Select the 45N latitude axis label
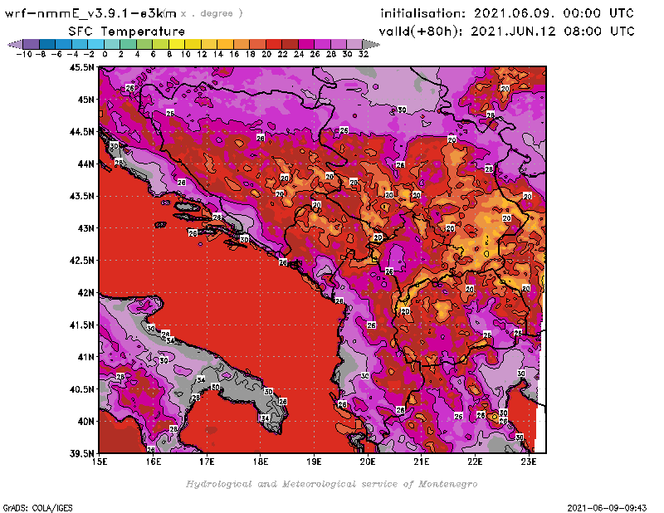Image resolution: width=664 pixels, height=513 pixels. click(x=85, y=100)
